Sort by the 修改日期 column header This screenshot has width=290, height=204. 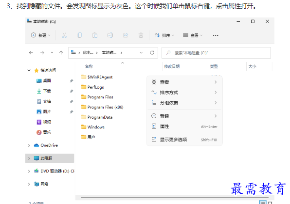(172, 66)
